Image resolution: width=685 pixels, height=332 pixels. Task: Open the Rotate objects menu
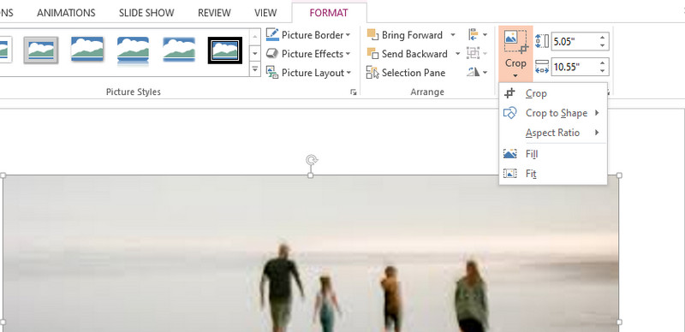point(477,73)
